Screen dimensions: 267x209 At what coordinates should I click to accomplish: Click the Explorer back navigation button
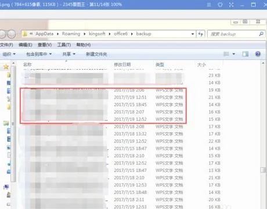pyautogui.click(x=2, y=34)
